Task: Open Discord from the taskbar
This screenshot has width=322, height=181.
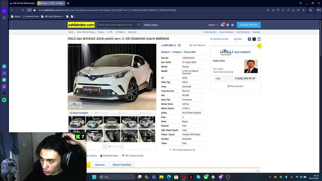Action: (221, 177)
